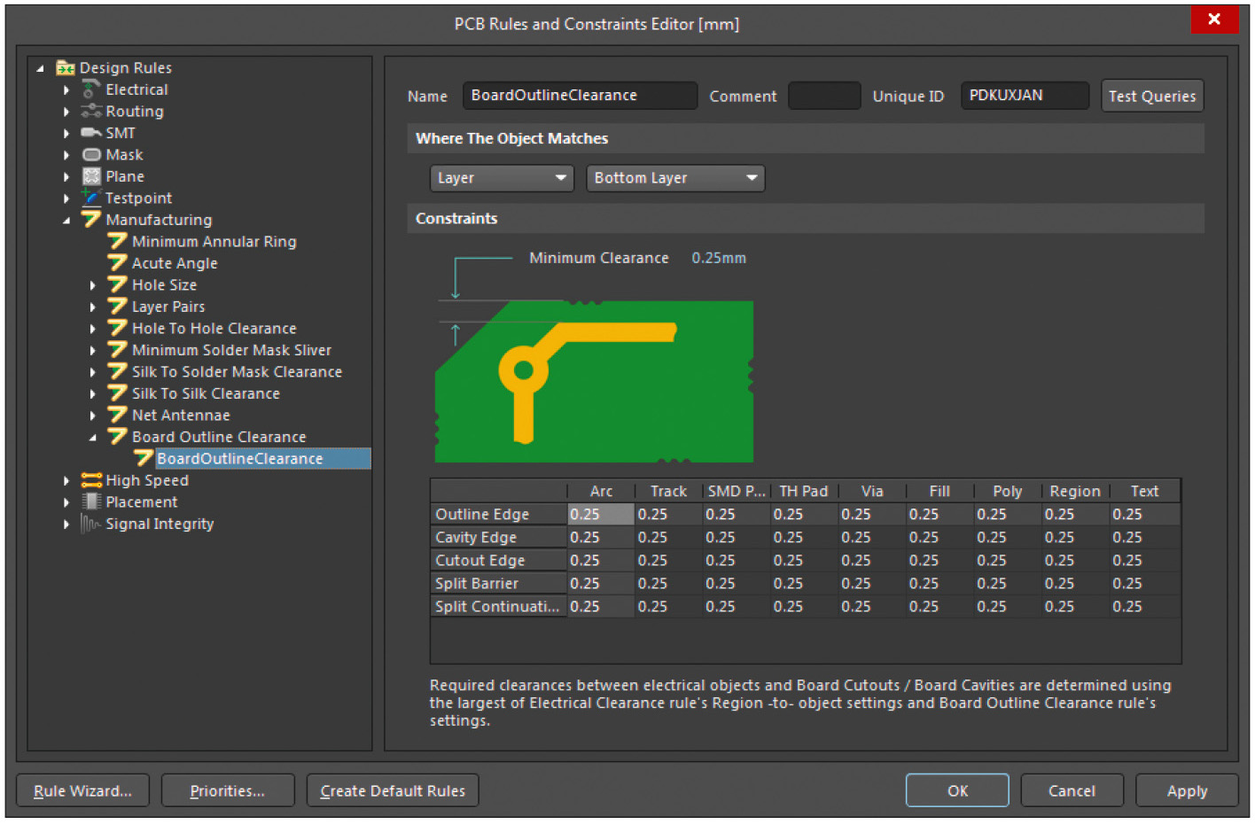This screenshot has width=1255, height=824.
Task: Open the Layer object-match dropdown
Action: point(501,178)
